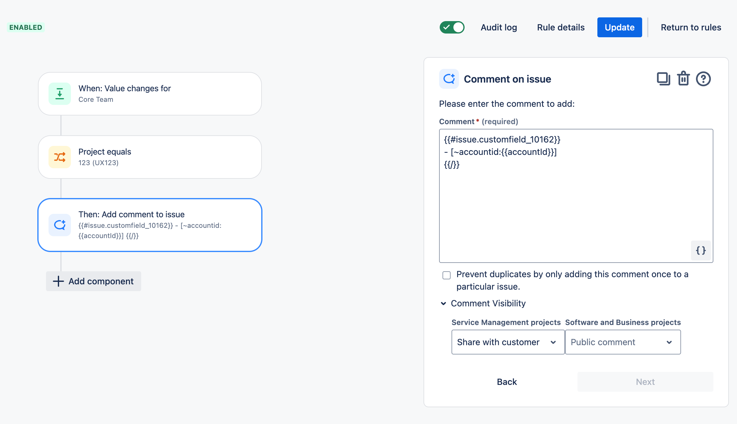Delete component with trash icon
737x424 pixels.
[x=684, y=79]
